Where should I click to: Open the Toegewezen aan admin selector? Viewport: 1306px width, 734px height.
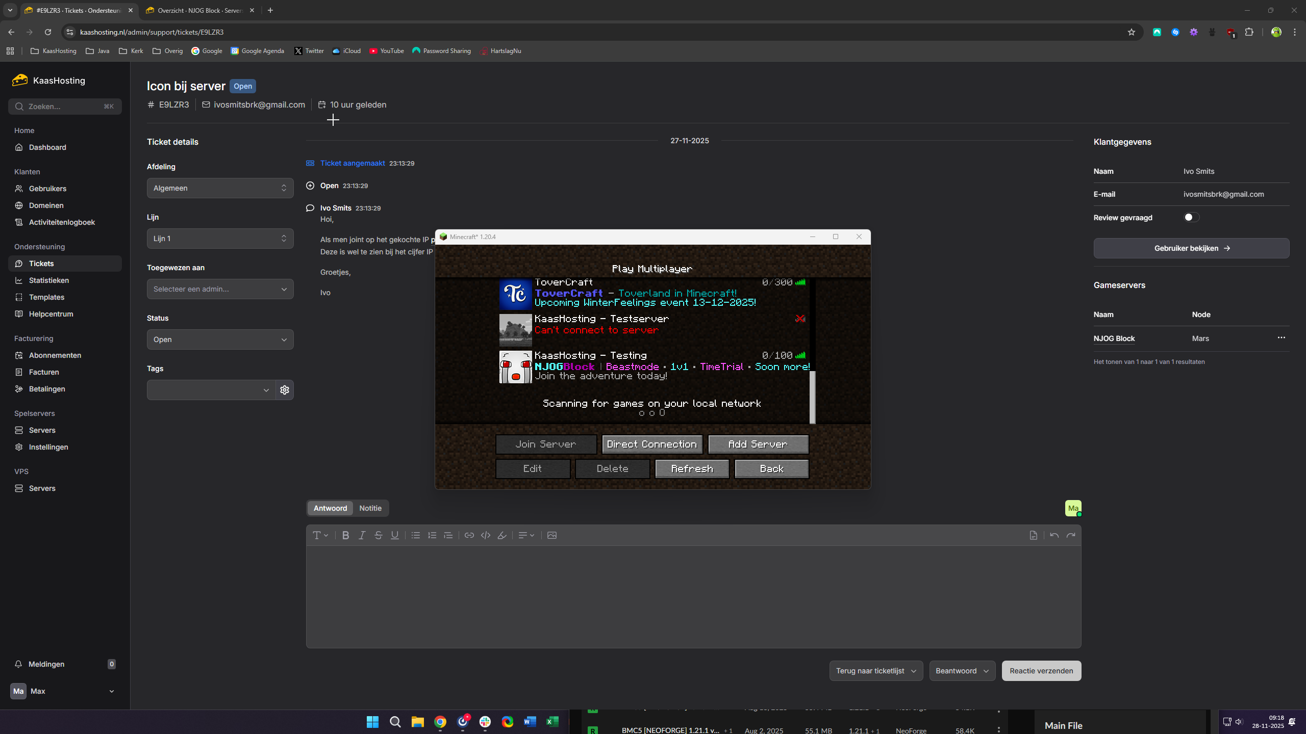220,289
